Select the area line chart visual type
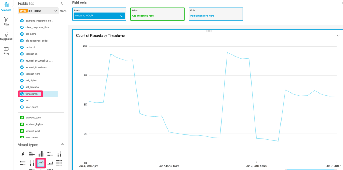Screen dimensions: 343x170 tap(50, 163)
